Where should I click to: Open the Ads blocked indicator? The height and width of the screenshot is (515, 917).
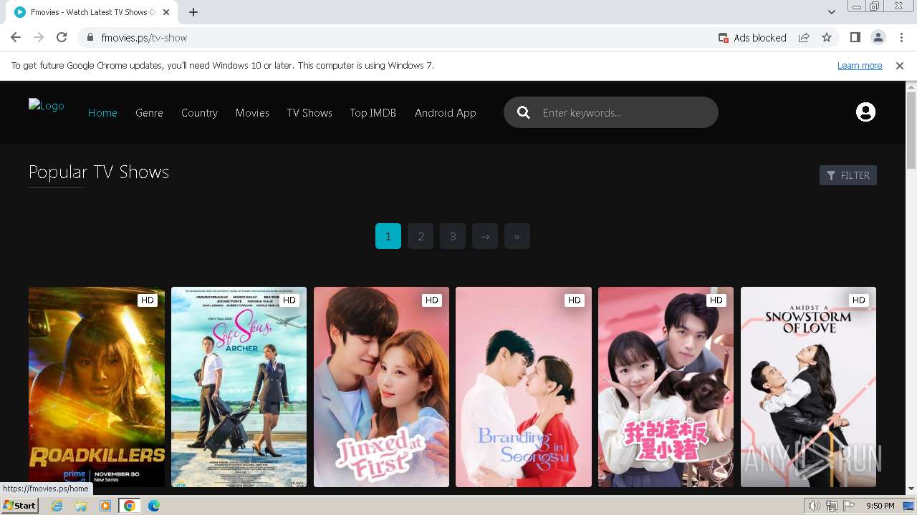[752, 38]
